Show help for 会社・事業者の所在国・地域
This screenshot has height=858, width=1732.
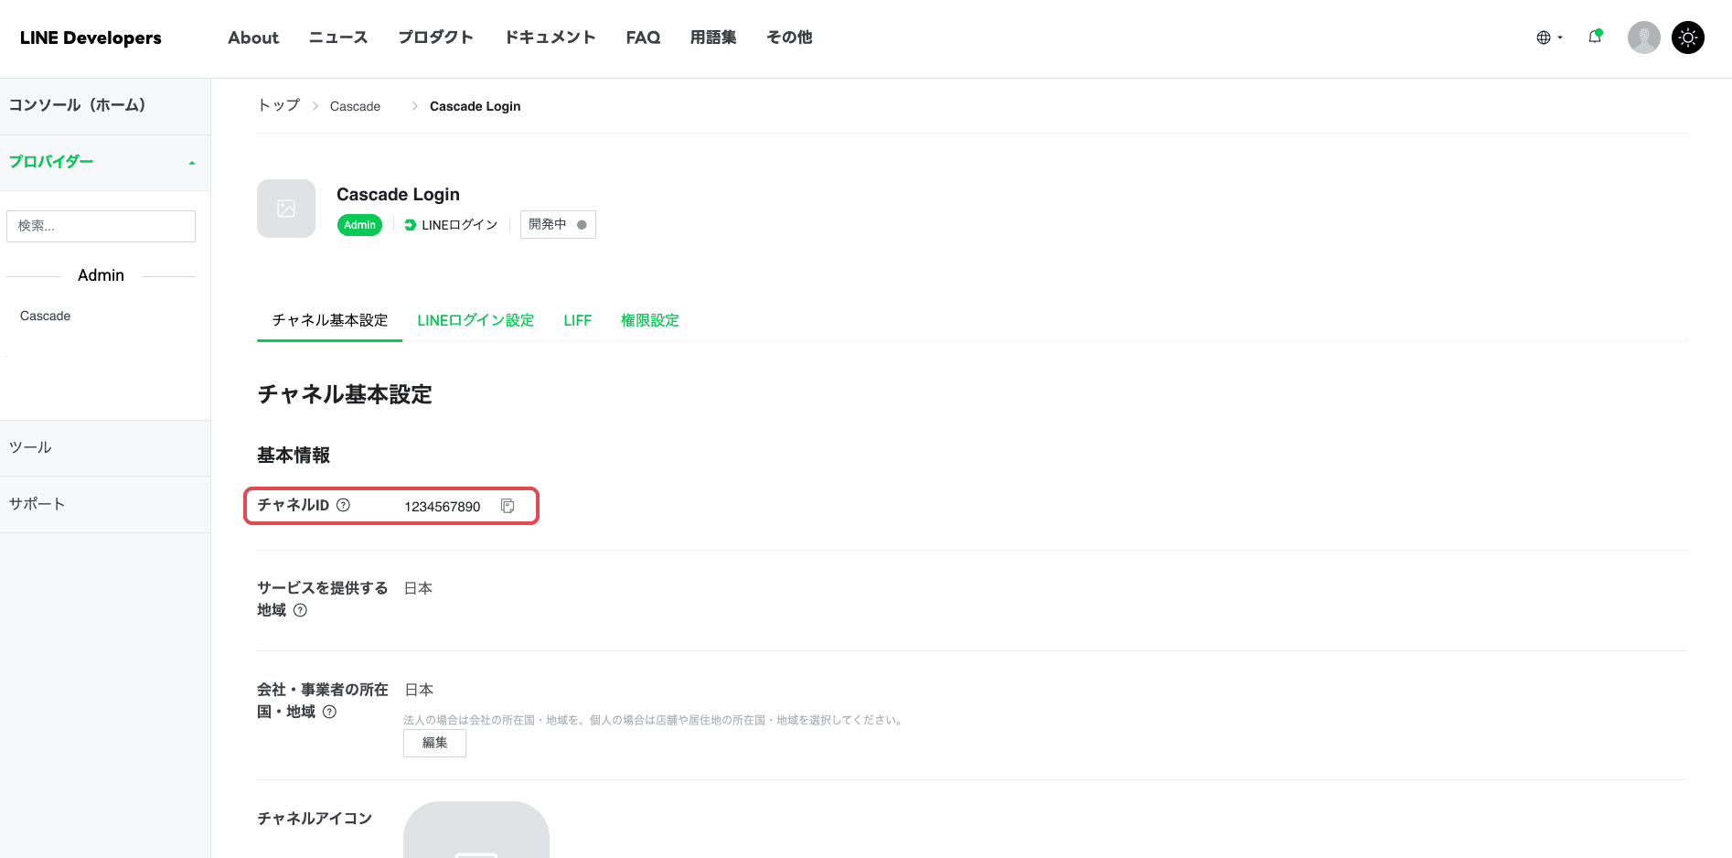tap(329, 712)
